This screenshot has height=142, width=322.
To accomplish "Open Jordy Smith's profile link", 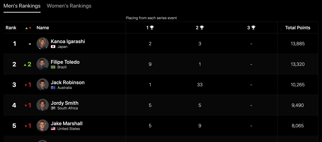I will (x=64, y=103).
